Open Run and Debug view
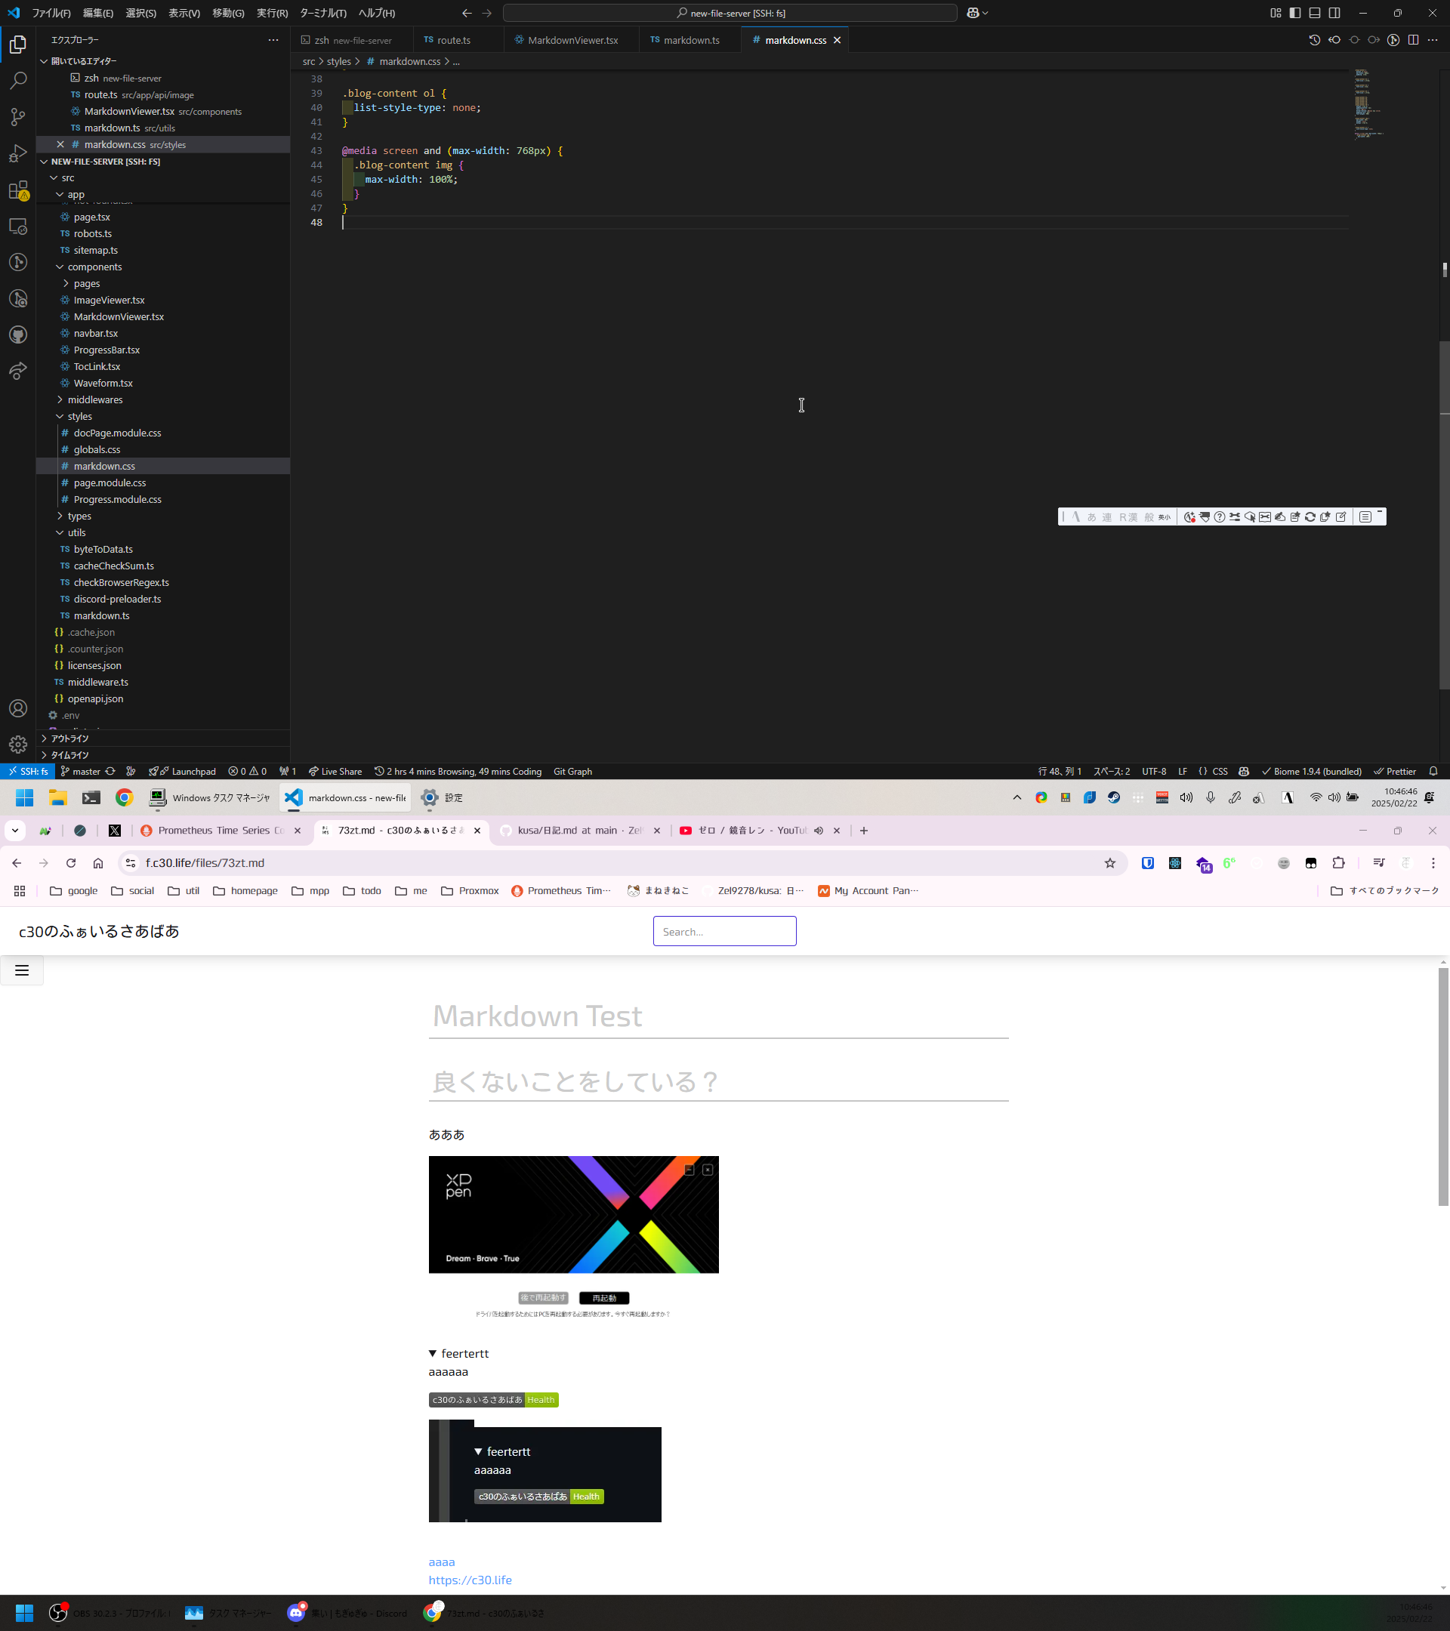1450x1631 pixels. [17, 153]
